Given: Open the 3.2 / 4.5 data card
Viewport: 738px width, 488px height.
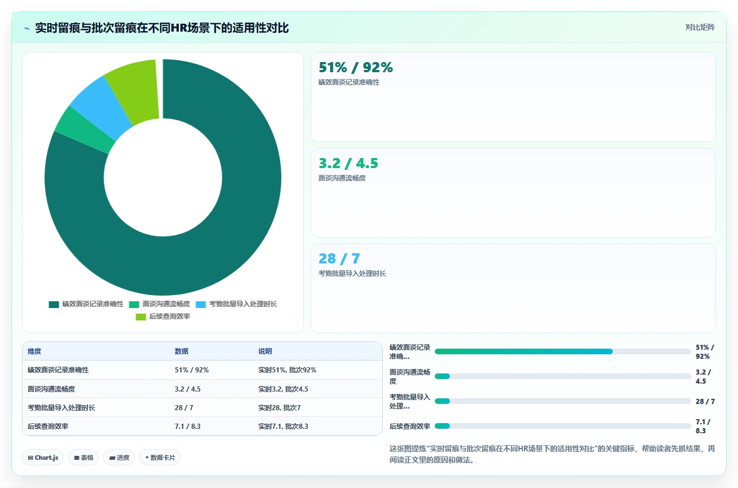Looking at the screenshot, I should (x=513, y=192).
